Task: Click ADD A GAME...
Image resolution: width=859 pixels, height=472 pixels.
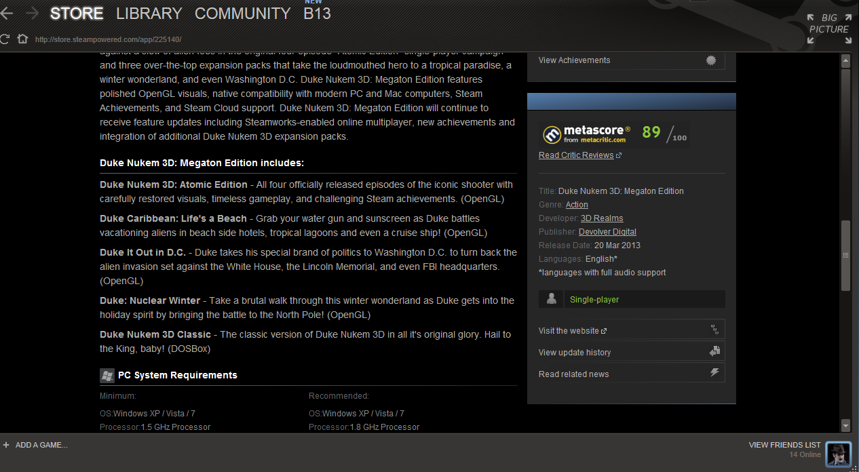Action: [x=41, y=446]
